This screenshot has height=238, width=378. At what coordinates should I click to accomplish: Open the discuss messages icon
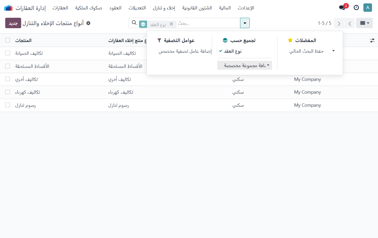342,8
